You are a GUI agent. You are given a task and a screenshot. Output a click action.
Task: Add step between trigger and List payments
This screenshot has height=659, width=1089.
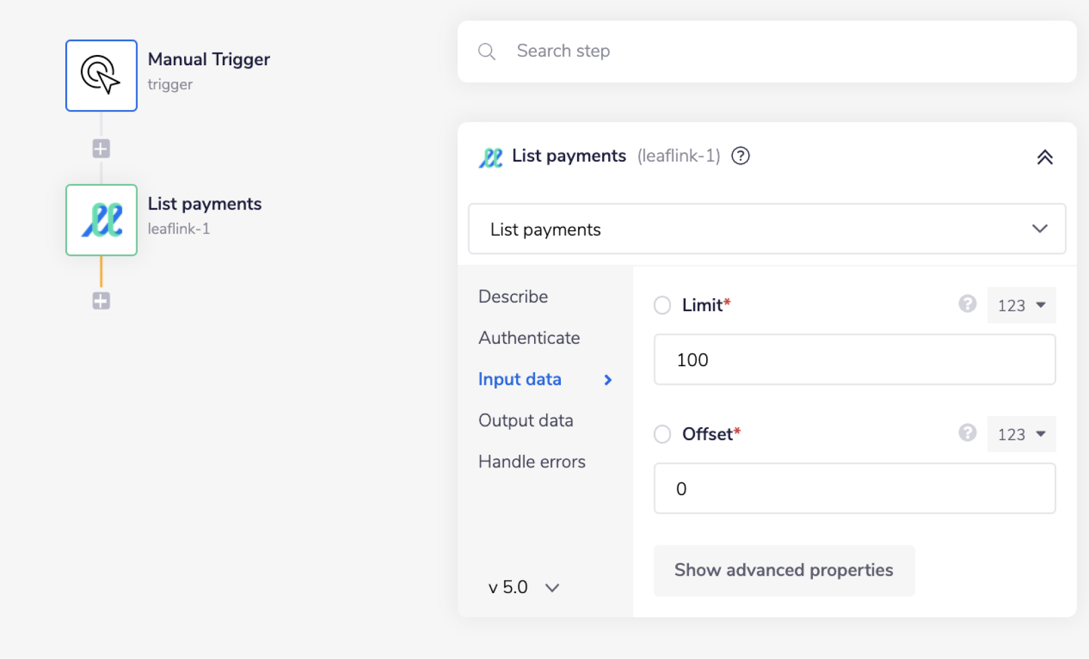(x=101, y=149)
